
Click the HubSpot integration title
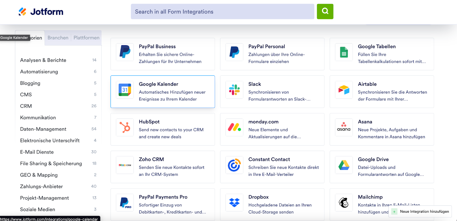click(x=149, y=122)
